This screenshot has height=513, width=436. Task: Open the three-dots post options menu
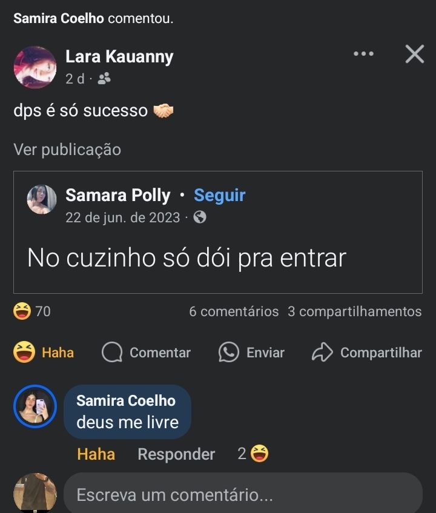pyautogui.click(x=363, y=54)
